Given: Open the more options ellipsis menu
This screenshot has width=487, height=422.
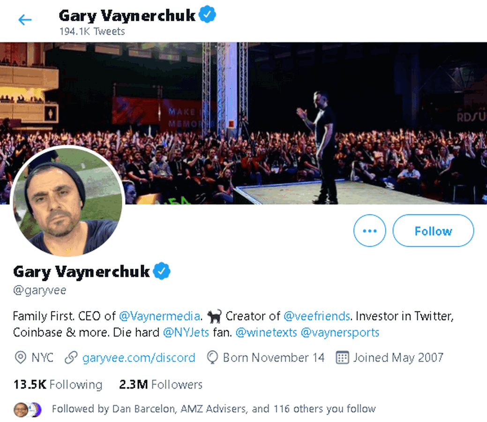Looking at the screenshot, I should [370, 230].
